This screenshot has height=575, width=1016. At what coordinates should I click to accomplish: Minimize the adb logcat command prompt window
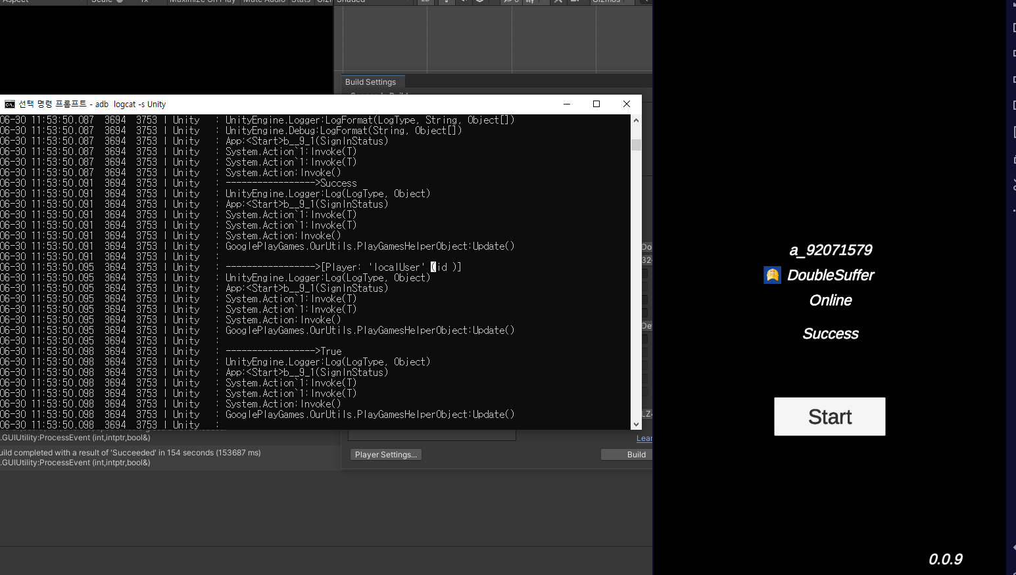tap(566, 104)
